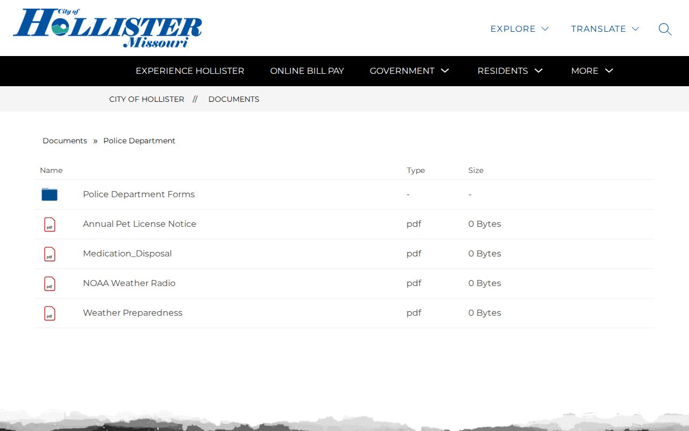Screen dimensions: 689x431
Task: Expand the Government menu
Action: [x=409, y=71]
